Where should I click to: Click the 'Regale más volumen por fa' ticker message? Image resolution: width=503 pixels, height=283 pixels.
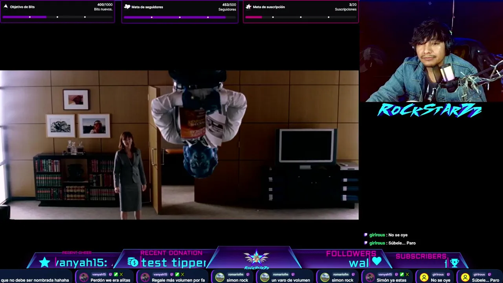(x=178, y=280)
